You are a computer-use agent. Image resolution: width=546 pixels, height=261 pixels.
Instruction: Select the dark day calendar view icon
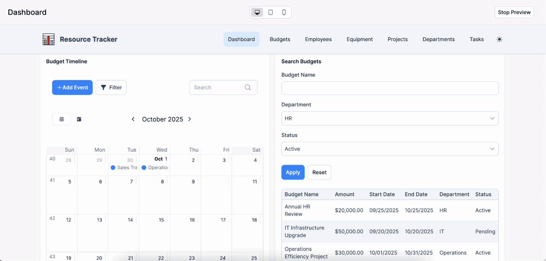pos(79,119)
